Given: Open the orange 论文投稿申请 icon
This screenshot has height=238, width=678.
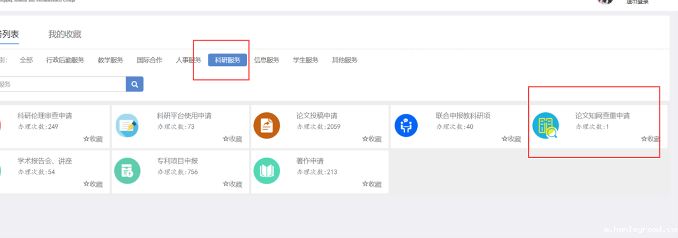Looking at the screenshot, I should [x=267, y=126].
